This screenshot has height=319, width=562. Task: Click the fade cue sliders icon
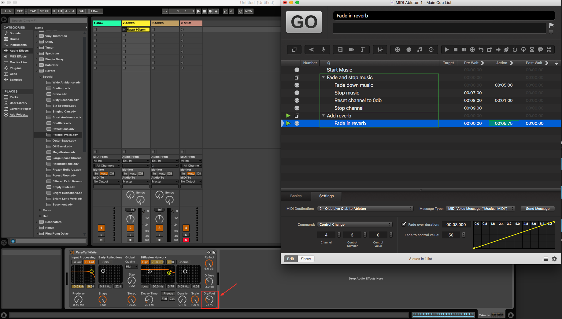[380, 50]
